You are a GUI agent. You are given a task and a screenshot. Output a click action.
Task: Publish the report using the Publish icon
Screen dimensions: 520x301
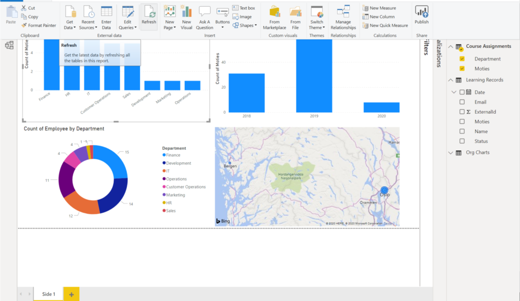coord(421,12)
